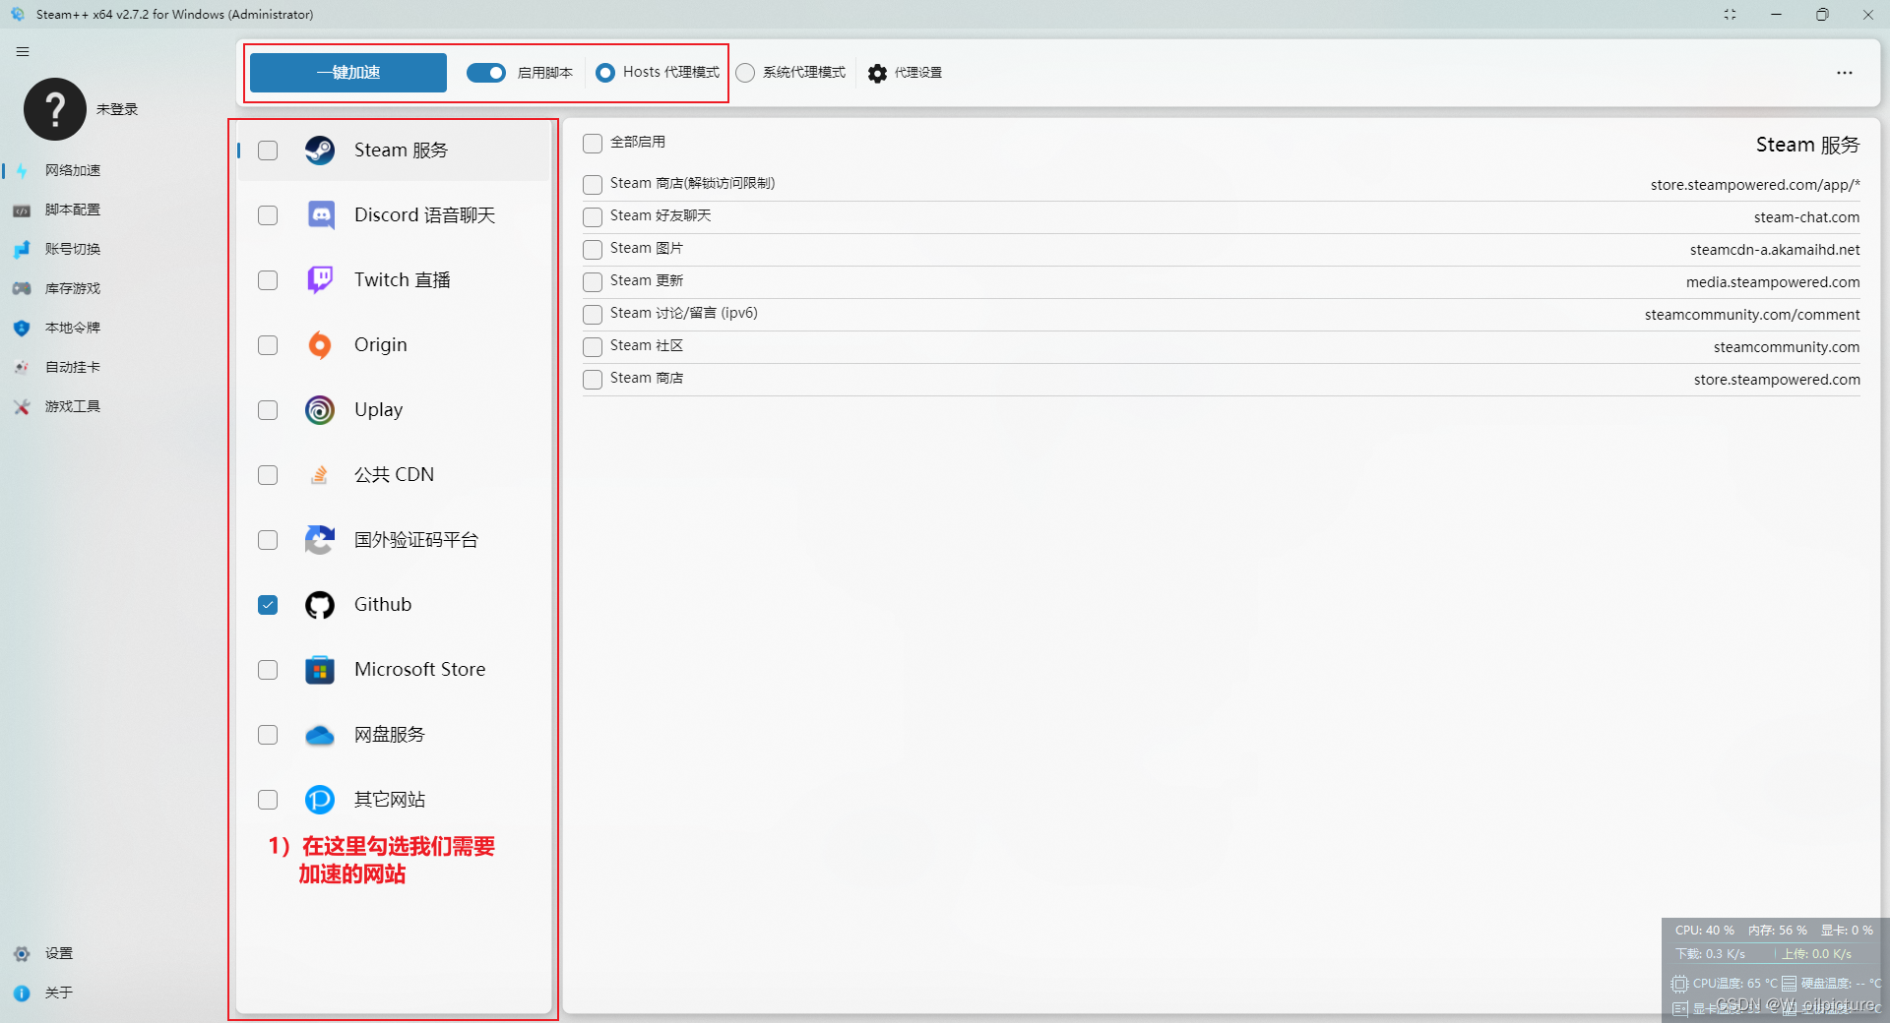
Task: Click the Steam logo icon
Action: point(320,150)
